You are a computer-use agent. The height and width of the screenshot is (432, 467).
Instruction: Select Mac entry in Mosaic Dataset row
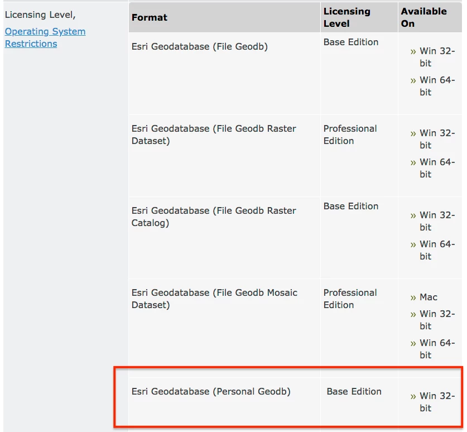pyautogui.click(x=429, y=297)
